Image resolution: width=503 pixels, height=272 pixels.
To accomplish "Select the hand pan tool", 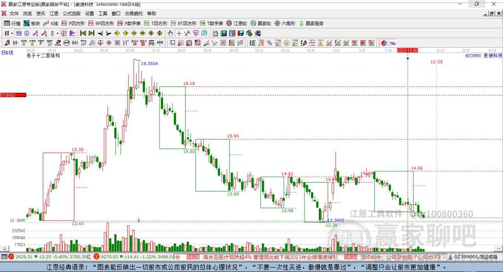I will point(170,33).
